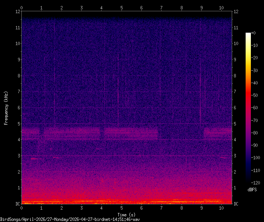Screen dimensions: 264x222
Task: Click the DC label on right frequency axis
Action: (236, 204)
